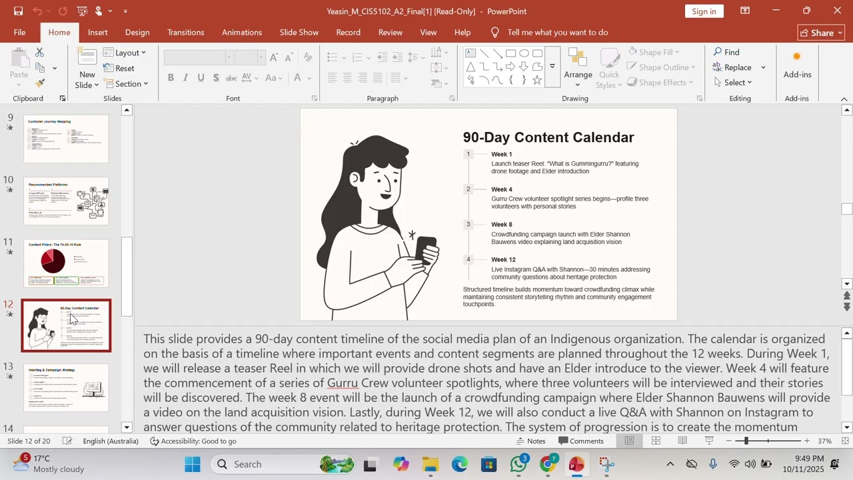The width and height of the screenshot is (853, 480).
Task: Switch to Normal view icon in status bar
Action: click(629, 441)
